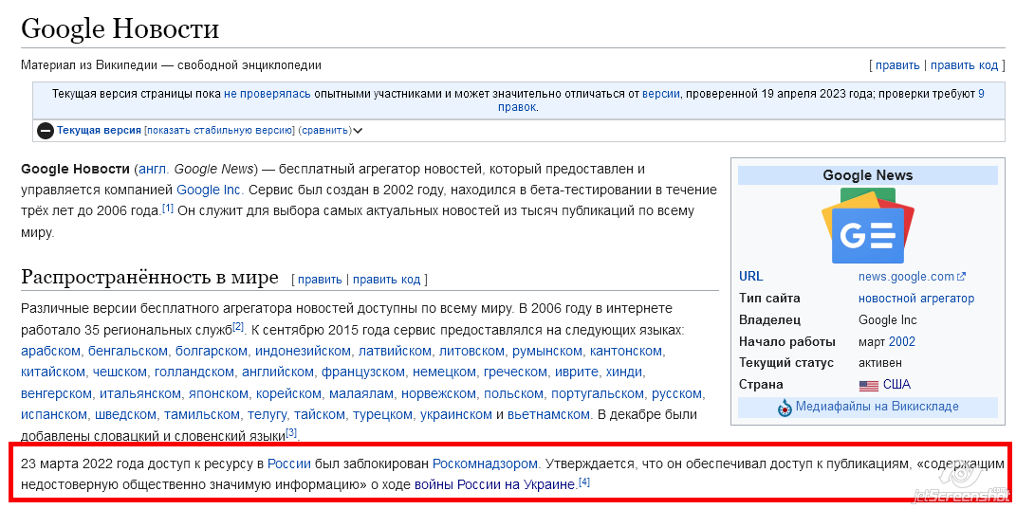
Task: Open the 'японском' language link
Action: (218, 393)
